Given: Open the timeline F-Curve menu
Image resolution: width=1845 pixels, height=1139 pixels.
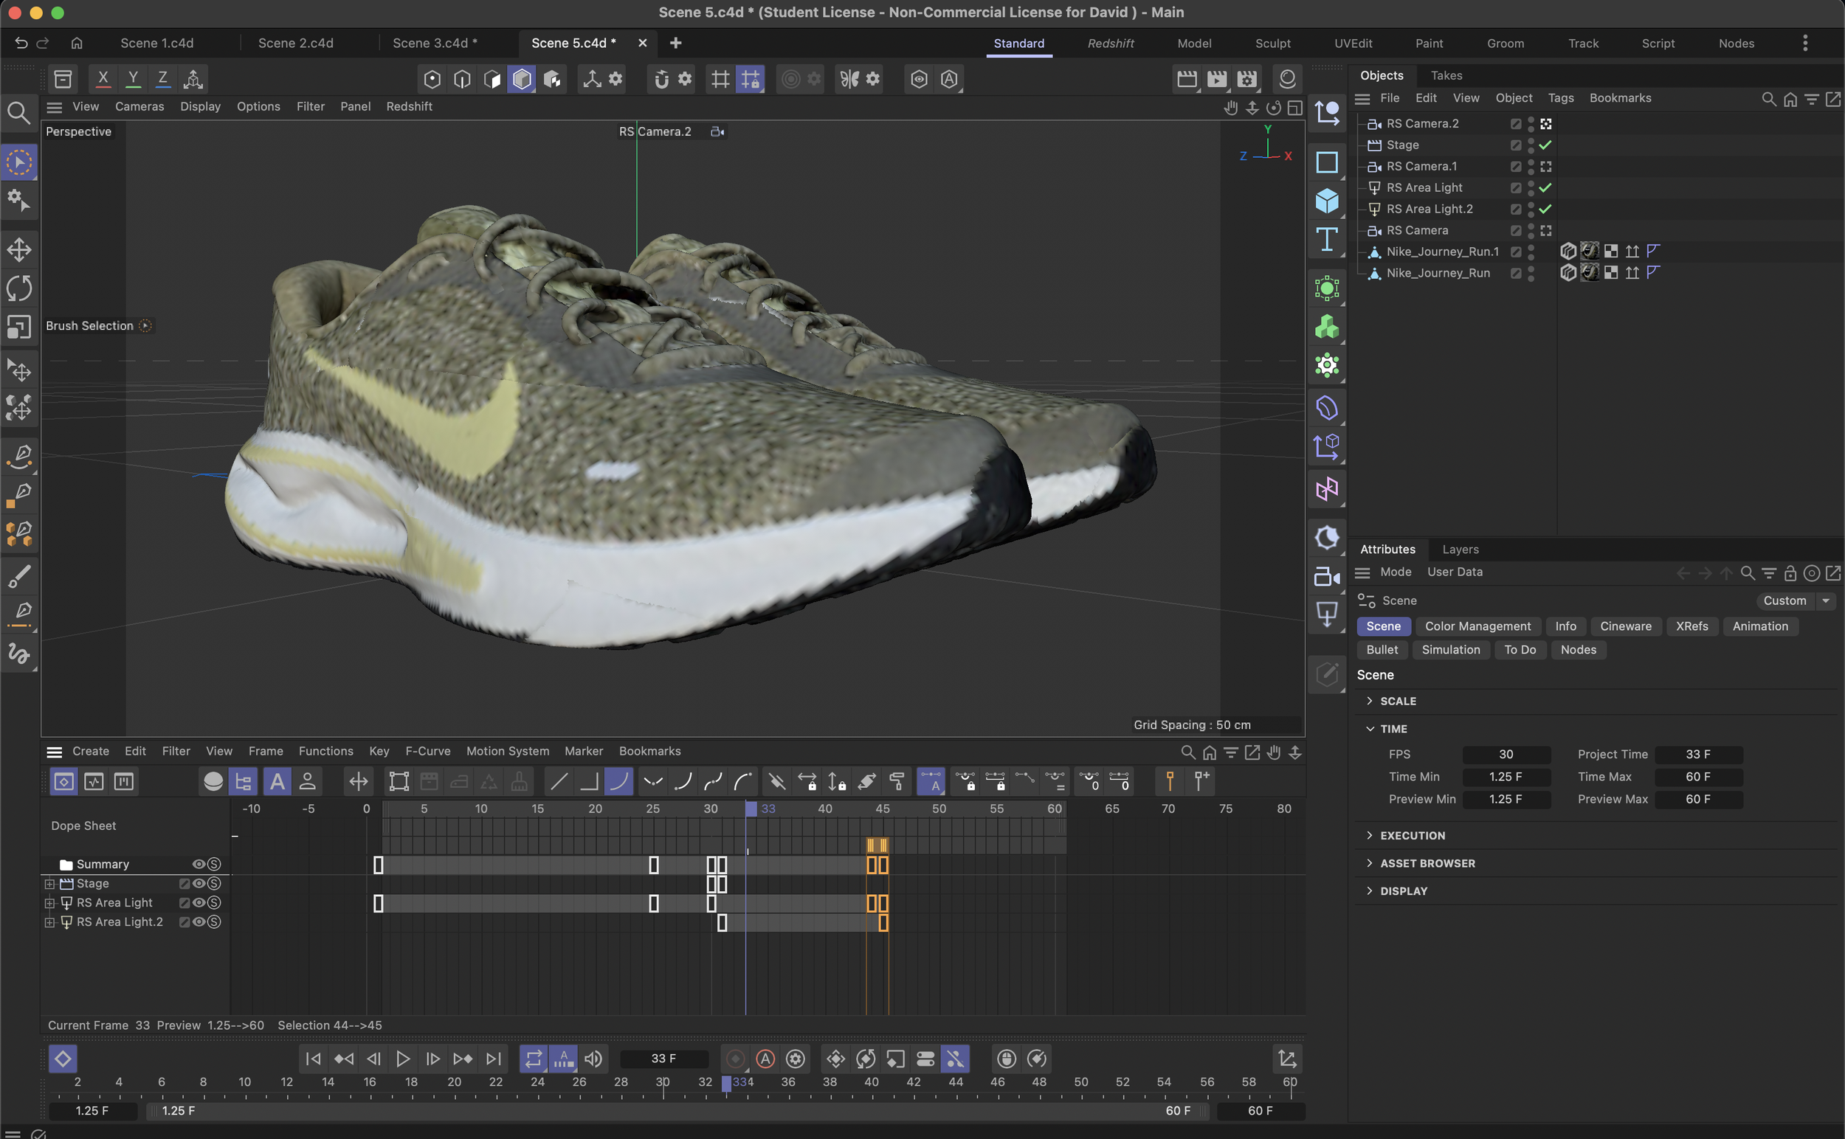Looking at the screenshot, I should pyautogui.click(x=427, y=751).
